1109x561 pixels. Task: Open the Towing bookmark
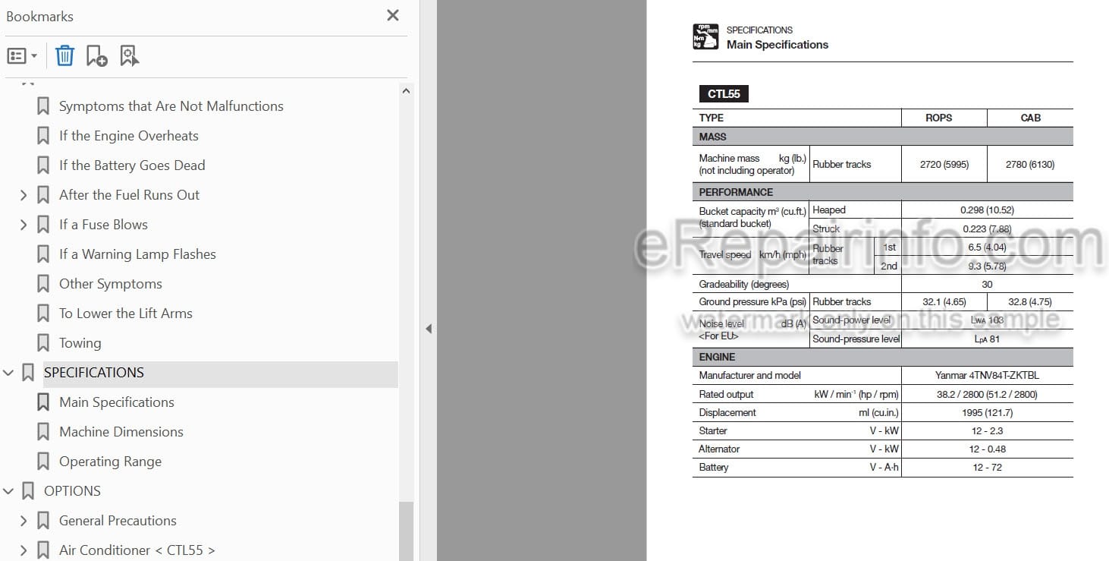pyautogui.click(x=80, y=343)
